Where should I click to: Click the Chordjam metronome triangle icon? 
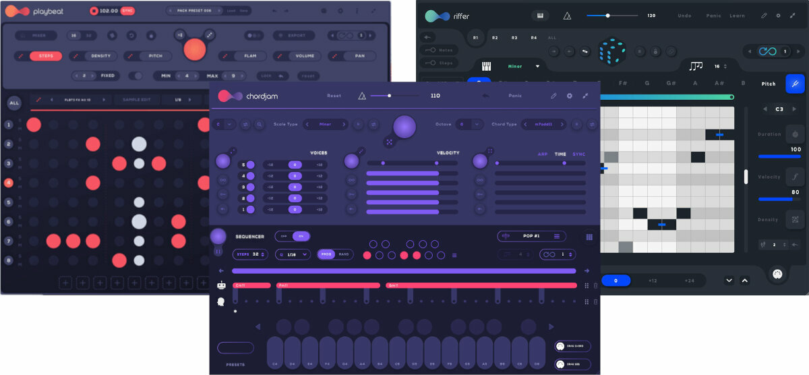362,96
